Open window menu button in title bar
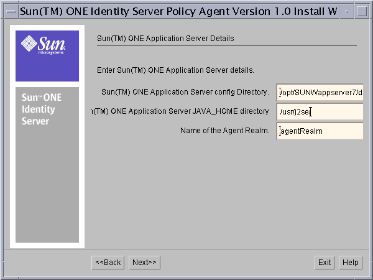The width and height of the screenshot is (373, 280). click(11, 11)
